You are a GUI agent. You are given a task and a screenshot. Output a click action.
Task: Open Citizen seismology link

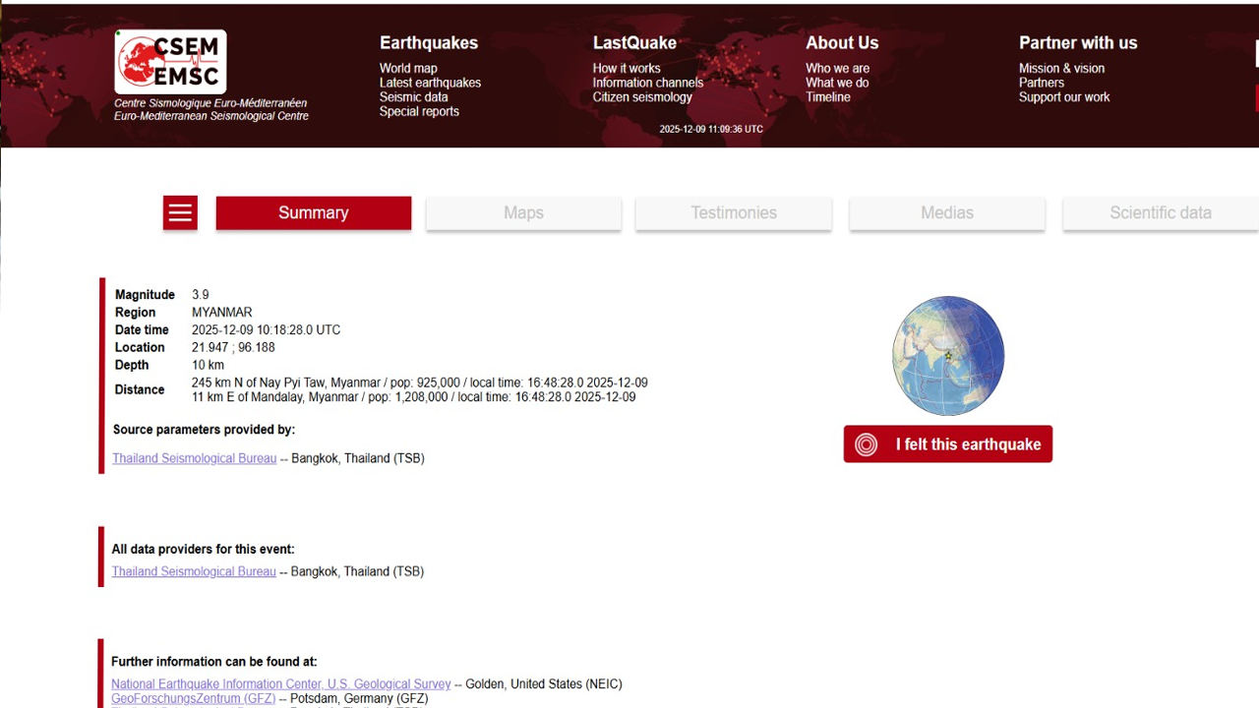click(x=642, y=97)
